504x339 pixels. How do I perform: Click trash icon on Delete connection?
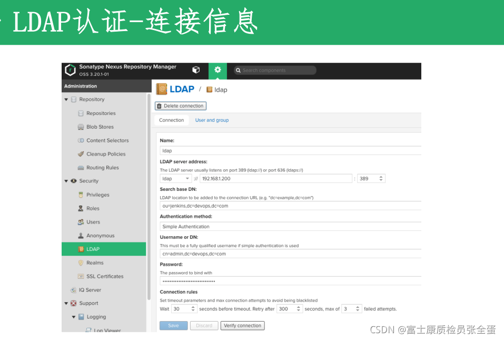pyautogui.click(x=159, y=106)
